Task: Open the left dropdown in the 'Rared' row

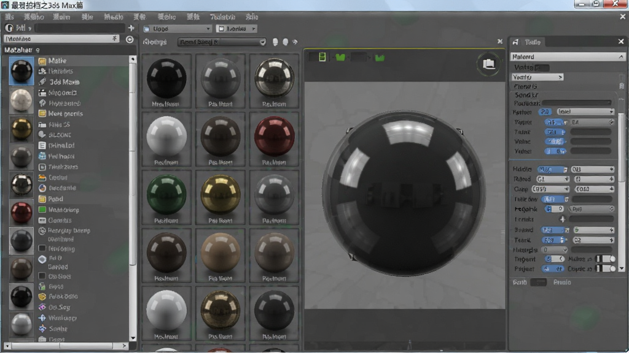Action: [553, 179]
